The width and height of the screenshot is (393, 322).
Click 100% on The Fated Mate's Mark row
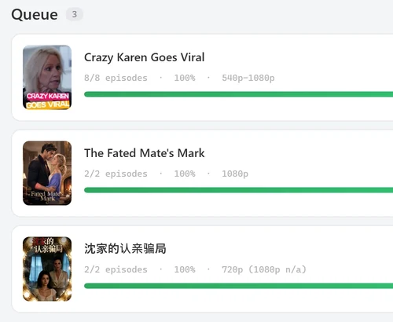[x=185, y=174]
